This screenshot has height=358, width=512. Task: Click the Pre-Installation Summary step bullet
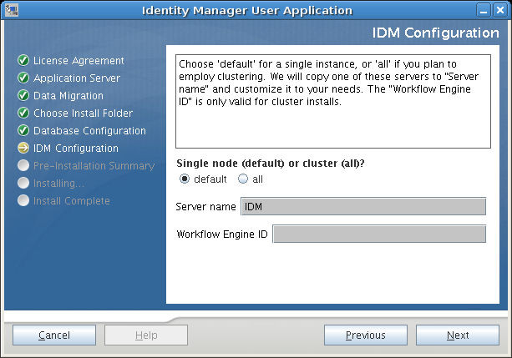point(23,166)
